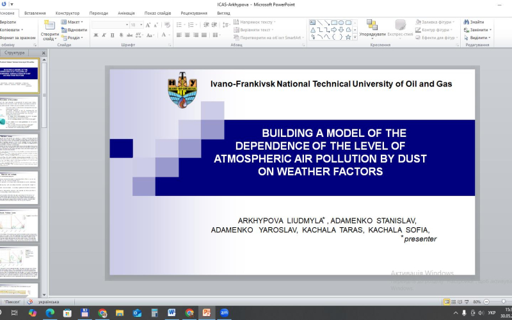Screen dimensions: 512x320
Task: Open the Показ слайдів (Slide Show) tab
Action: pyautogui.click(x=157, y=13)
